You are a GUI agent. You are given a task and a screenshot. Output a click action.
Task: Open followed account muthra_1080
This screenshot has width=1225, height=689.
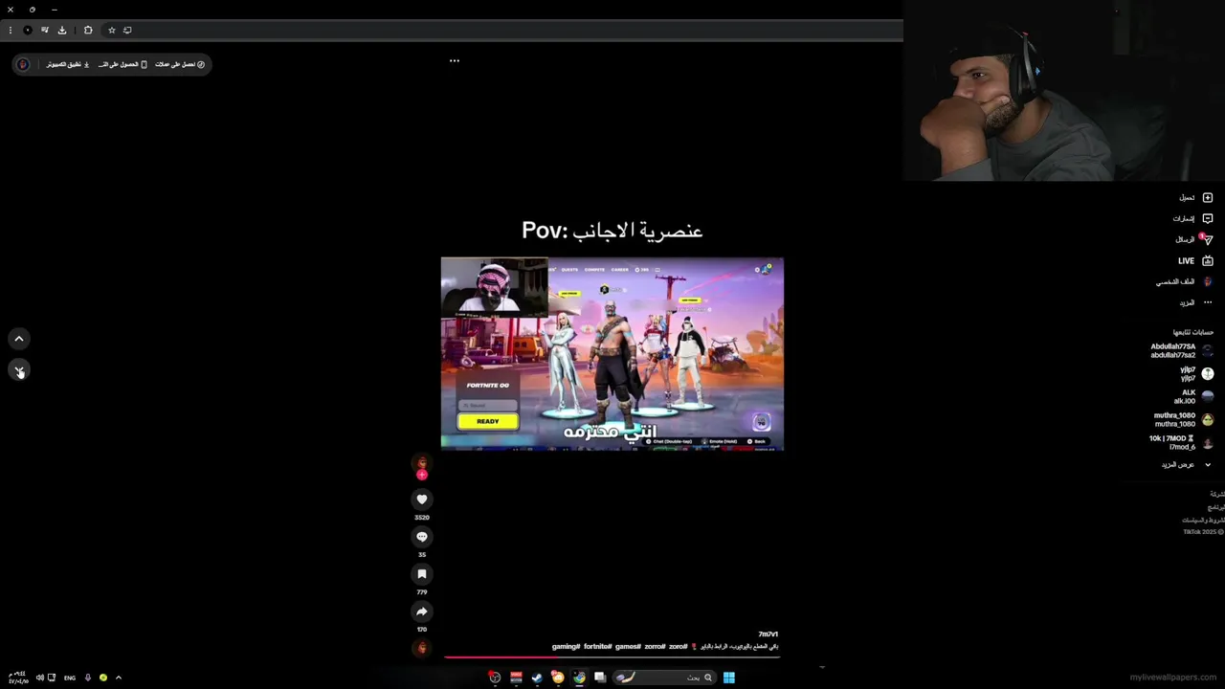point(1184,419)
